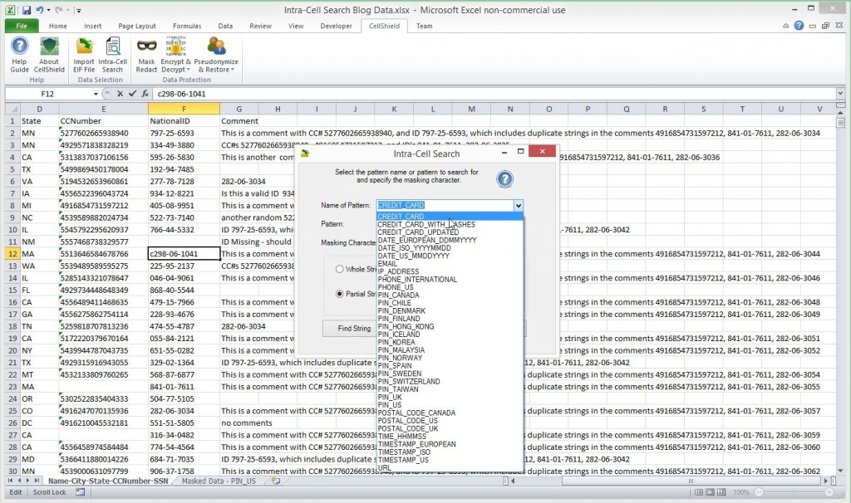
Task: Select cell F12 containing c298-06-1041
Action: (184, 254)
